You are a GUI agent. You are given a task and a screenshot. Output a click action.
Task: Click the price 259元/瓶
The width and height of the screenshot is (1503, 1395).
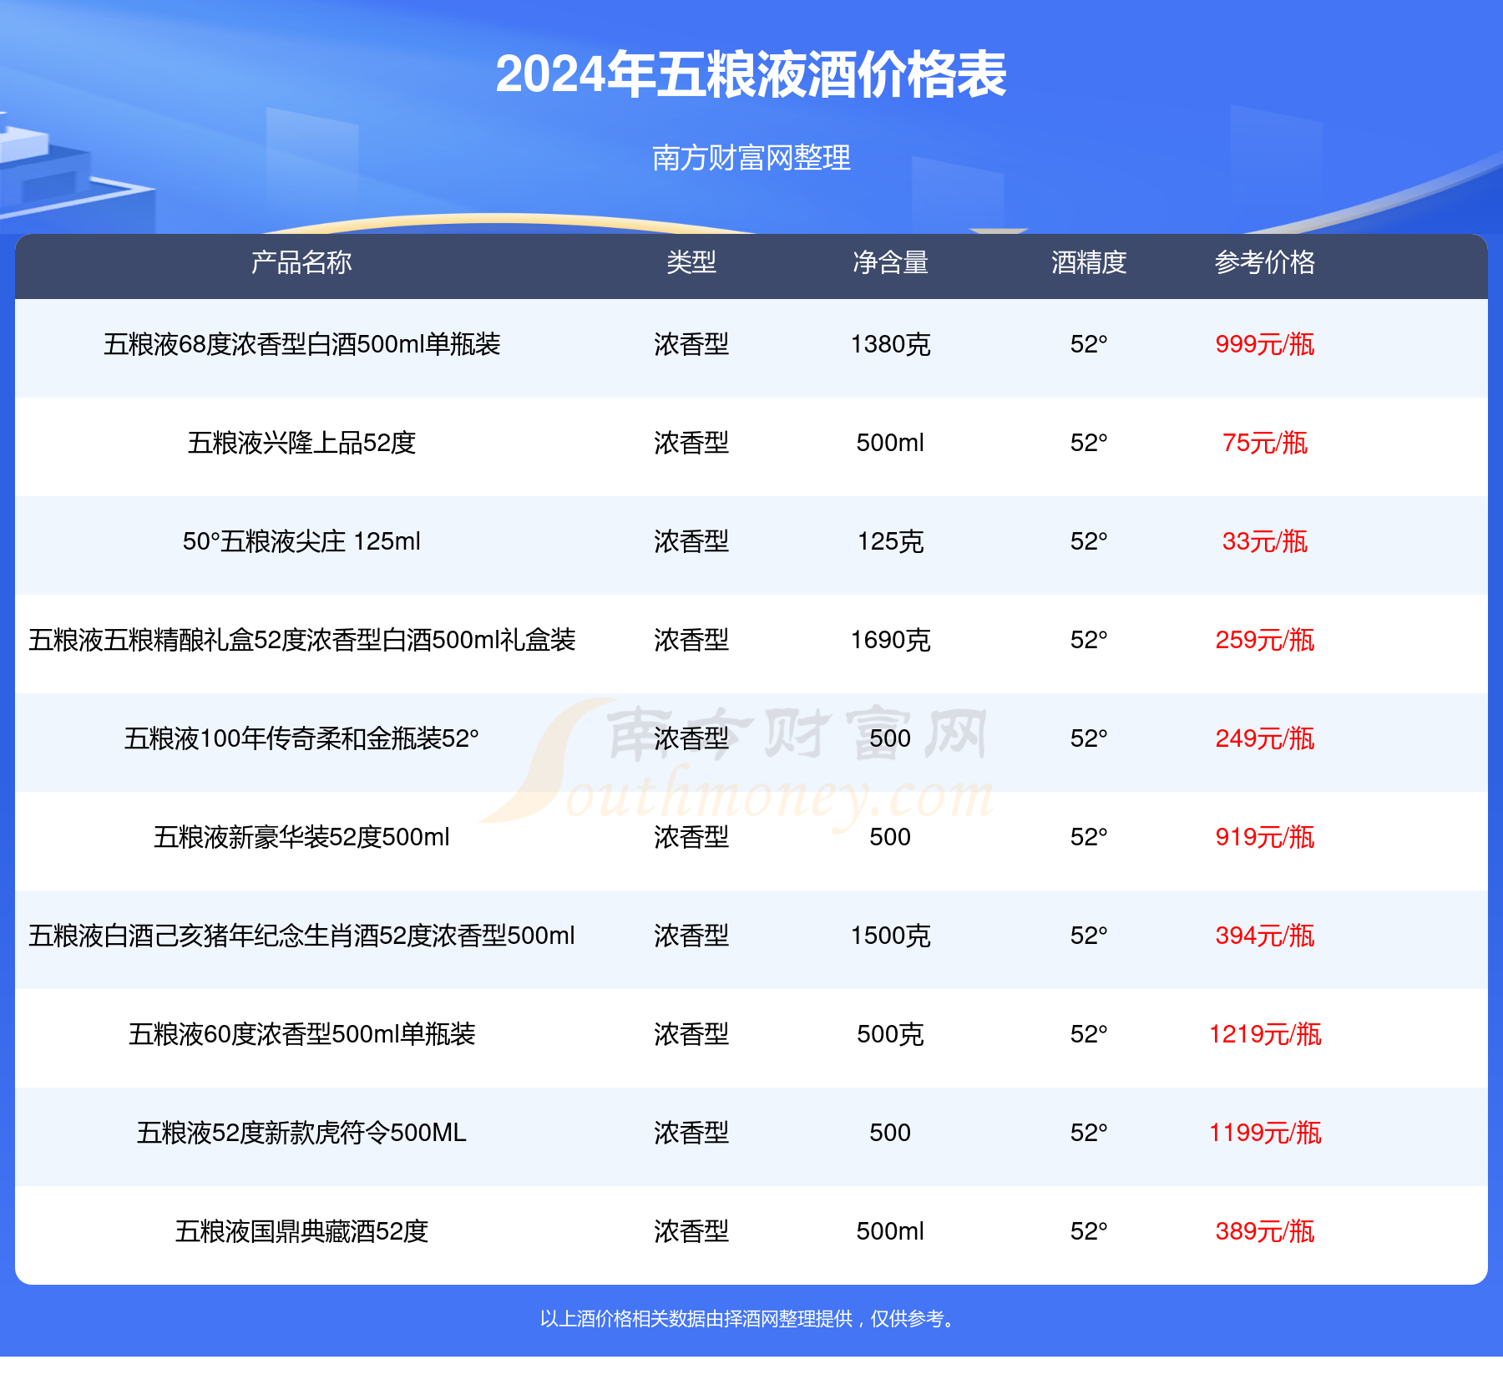pos(1265,640)
